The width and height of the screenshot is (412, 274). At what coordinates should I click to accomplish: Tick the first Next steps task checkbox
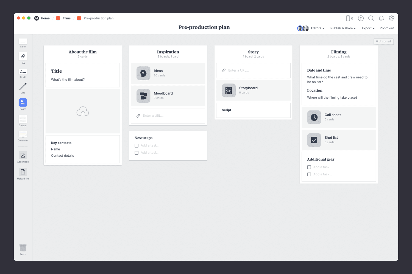point(137,145)
